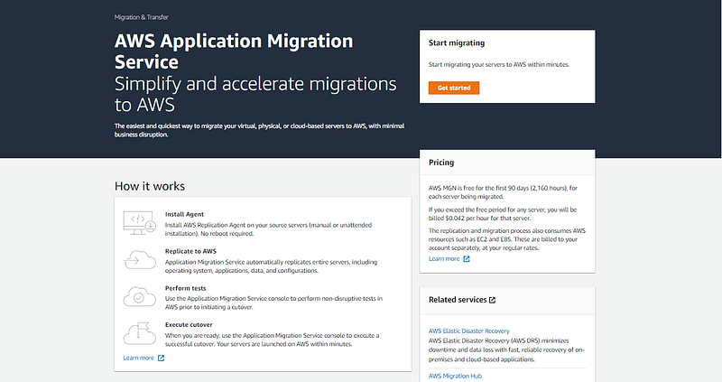The image size is (722, 382).
Task: Select the Replicate to AWS heading
Action: coord(190,251)
